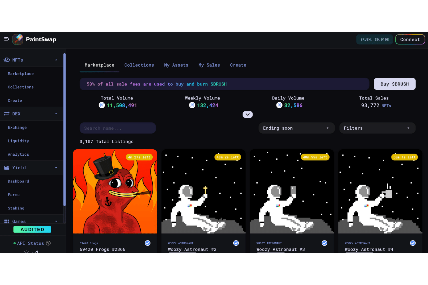Open the My Sales tab
The image size is (428, 285).
click(x=209, y=65)
